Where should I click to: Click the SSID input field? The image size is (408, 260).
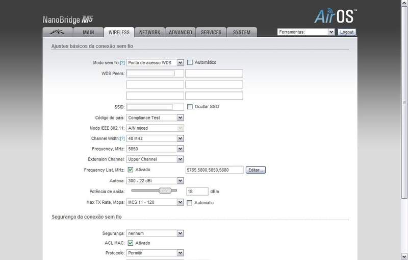click(x=155, y=107)
